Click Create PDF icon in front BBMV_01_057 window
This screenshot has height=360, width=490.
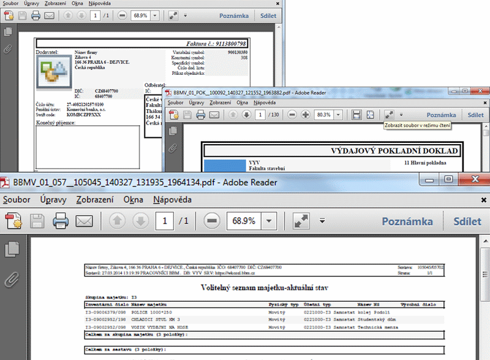13,221
